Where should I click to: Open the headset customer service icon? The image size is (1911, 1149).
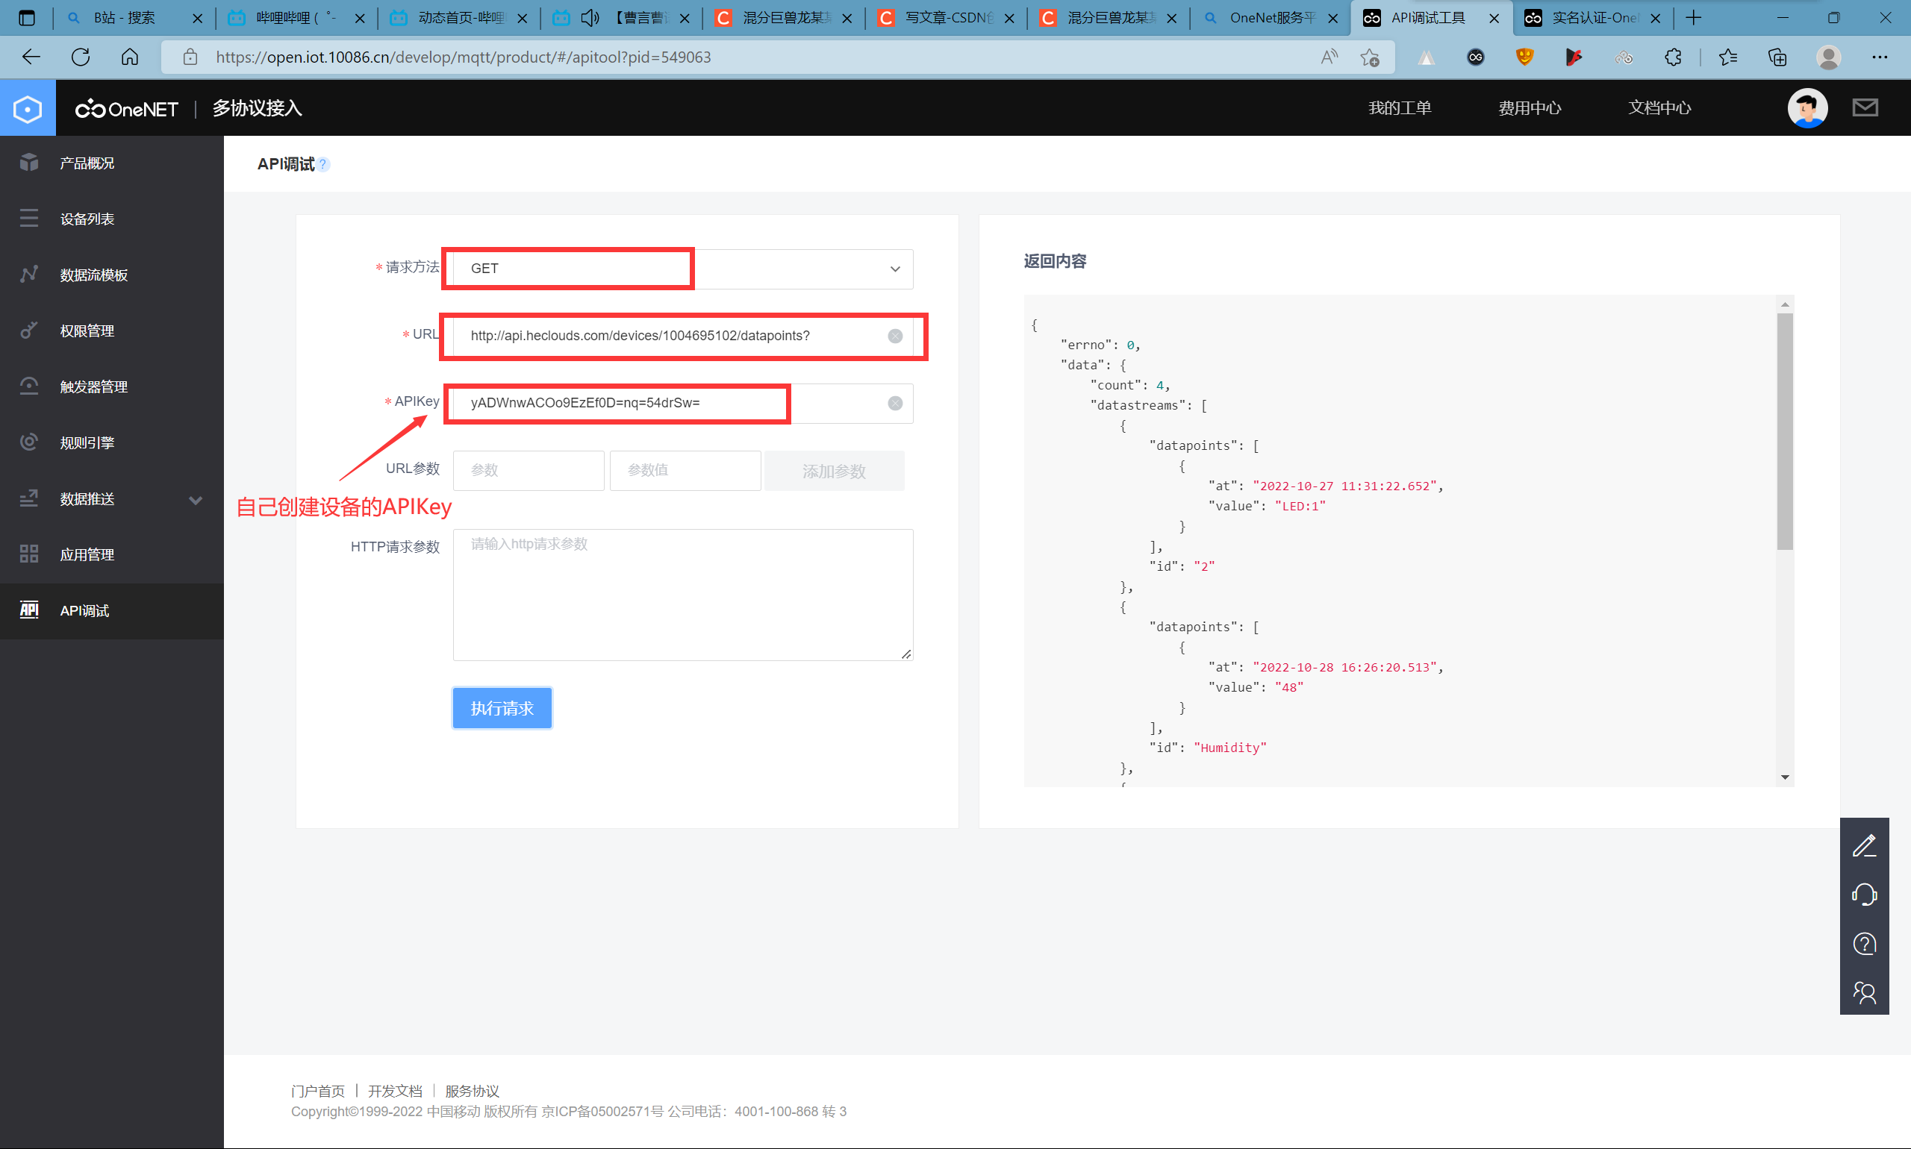tap(1864, 895)
